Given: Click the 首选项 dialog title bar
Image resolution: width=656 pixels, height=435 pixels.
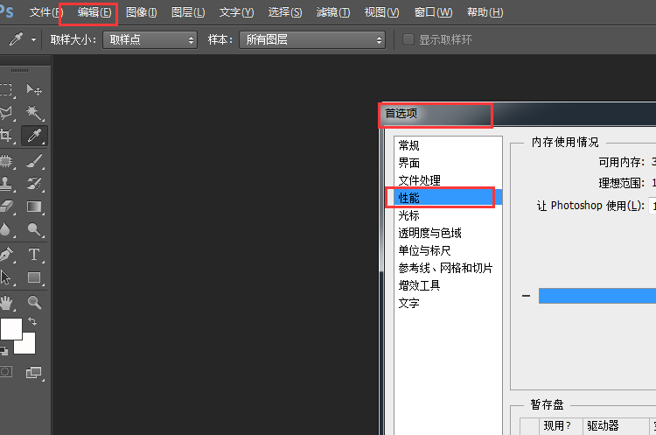Looking at the screenshot, I should [x=518, y=114].
